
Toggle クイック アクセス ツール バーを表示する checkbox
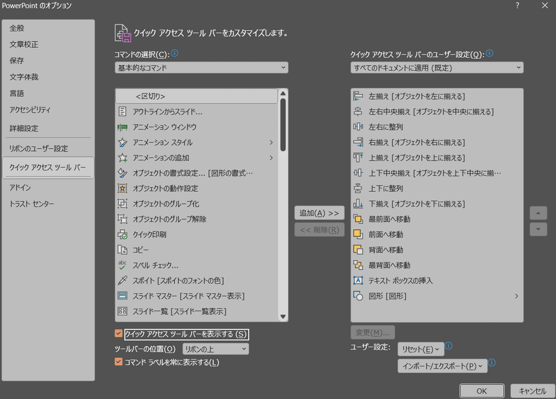tap(118, 334)
